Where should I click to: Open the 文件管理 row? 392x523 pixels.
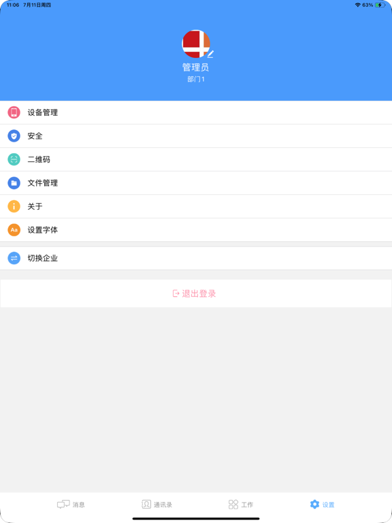click(196, 183)
